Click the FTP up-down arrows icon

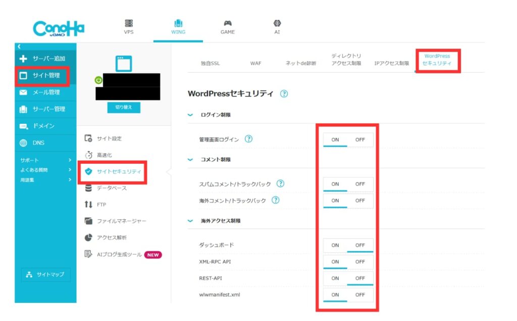point(88,204)
